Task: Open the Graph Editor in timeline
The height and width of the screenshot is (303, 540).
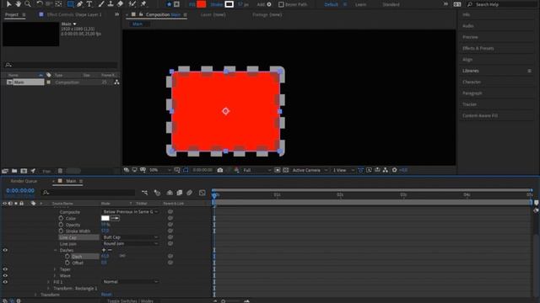Action: (202, 193)
